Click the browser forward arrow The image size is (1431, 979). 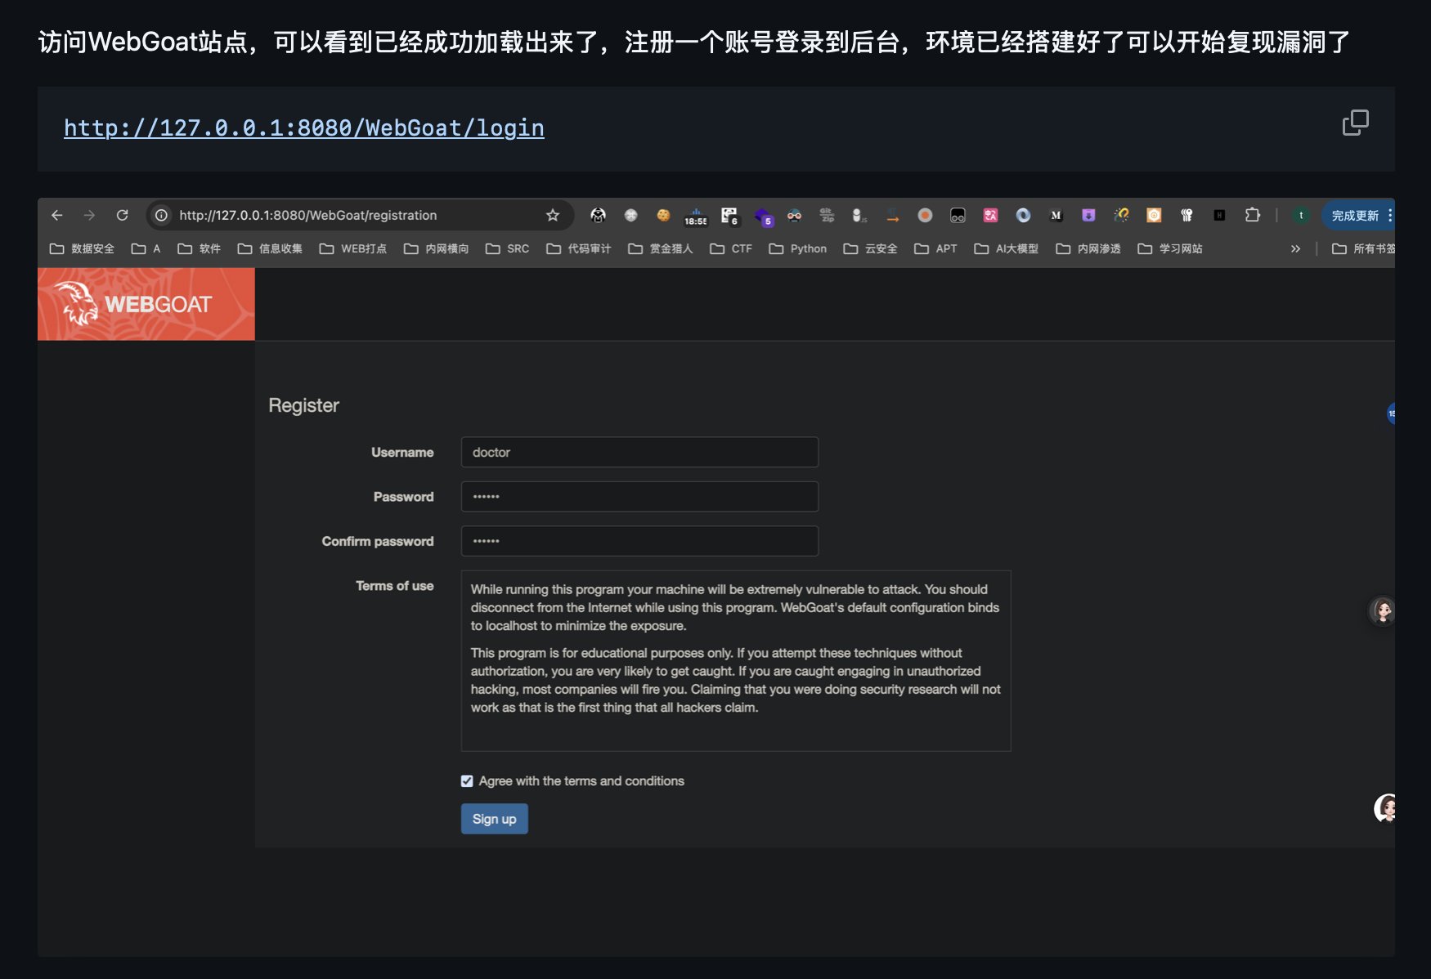pyautogui.click(x=89, y=215)
